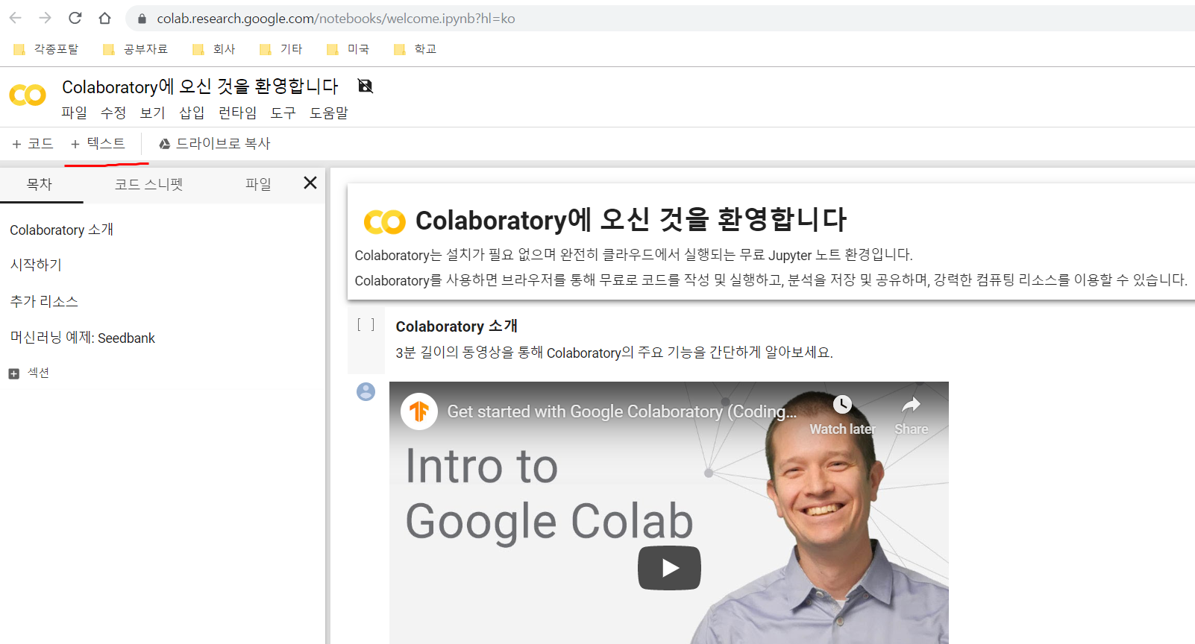Click the Jupyter description paragraph line
Screen dimensions: 1195x644
(633, 255)
